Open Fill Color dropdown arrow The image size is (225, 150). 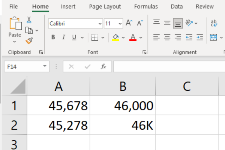pos(123,37)
